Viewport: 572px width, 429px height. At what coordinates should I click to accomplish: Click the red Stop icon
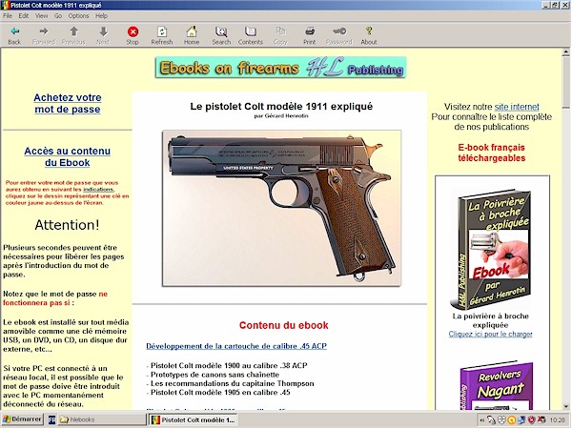[133, 31]
